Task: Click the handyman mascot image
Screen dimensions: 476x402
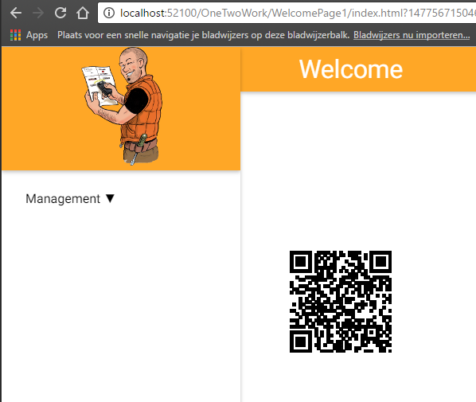Action: tap(122, 106)
